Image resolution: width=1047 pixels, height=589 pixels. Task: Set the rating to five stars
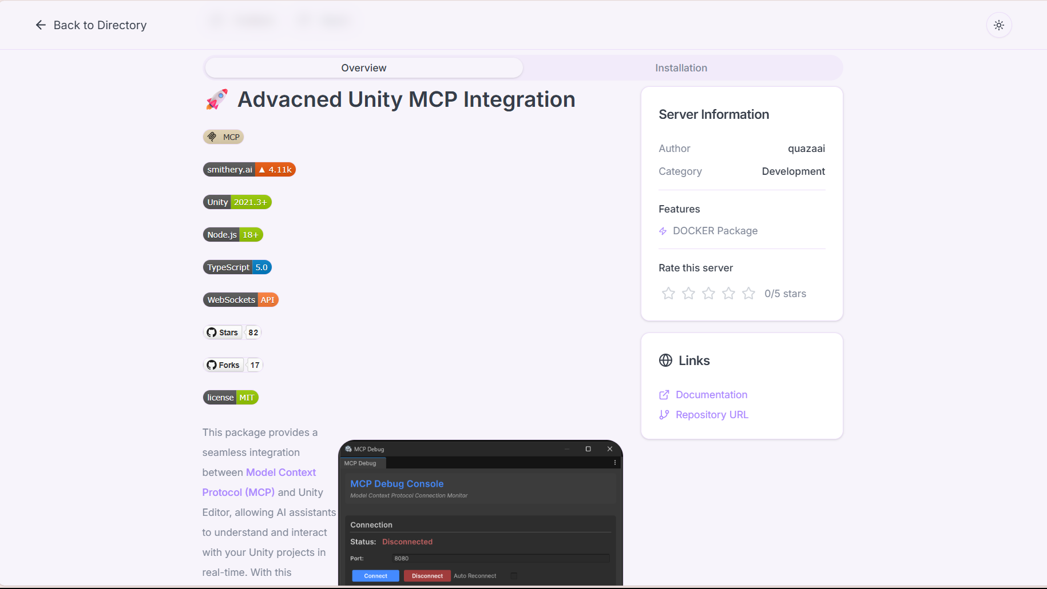(748, 293)
